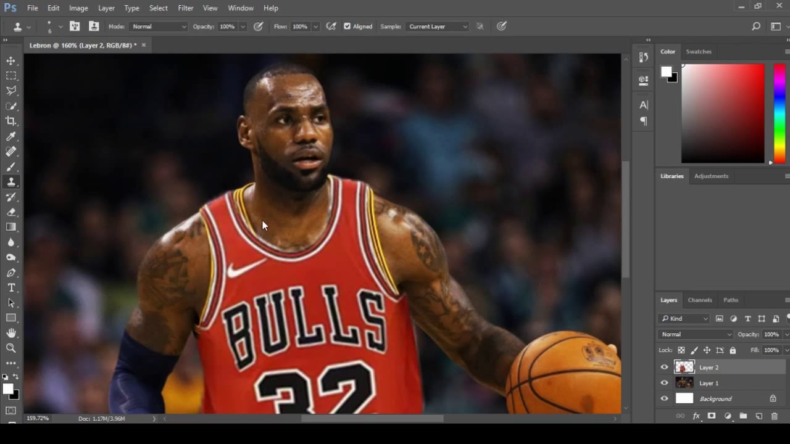Select the Blur tool

(x=11, y=242)
